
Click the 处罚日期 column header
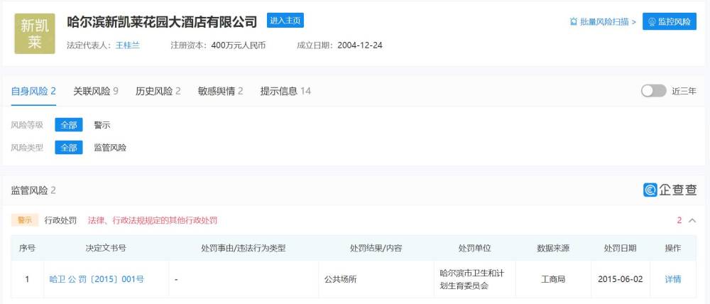pyautogui.click(x=620, y=248)
